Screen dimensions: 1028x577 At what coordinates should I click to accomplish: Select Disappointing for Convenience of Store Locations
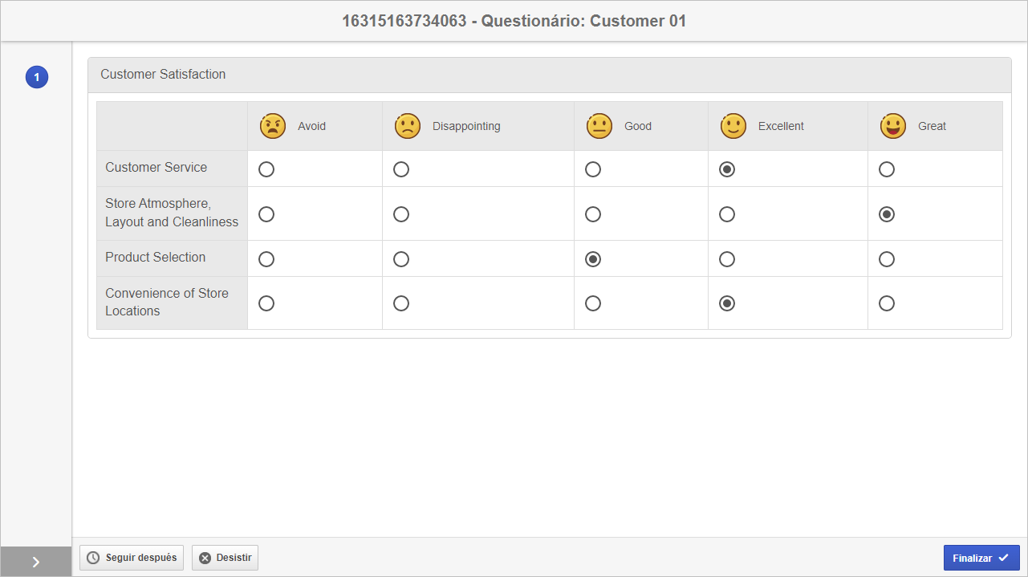tap(401, 303)
